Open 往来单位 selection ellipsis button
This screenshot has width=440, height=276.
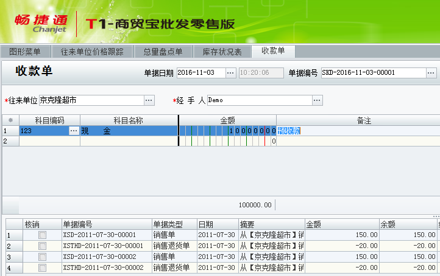(149, 100)
